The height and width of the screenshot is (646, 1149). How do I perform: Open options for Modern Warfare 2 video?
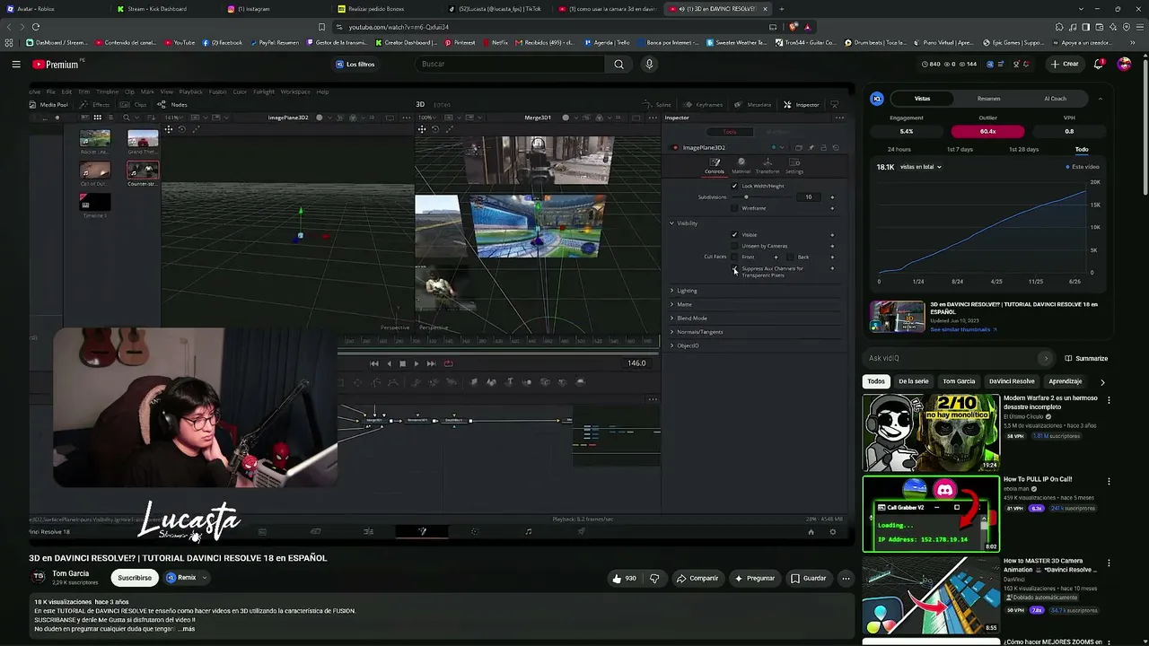(x=1109, y=400)
